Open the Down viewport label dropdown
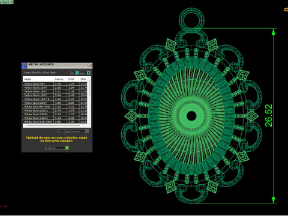This screenshot has width=288, height=216. (x=12, y=2)
